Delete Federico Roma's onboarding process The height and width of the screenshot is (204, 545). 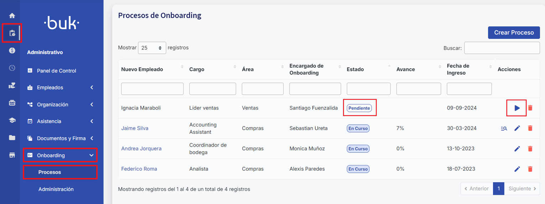[x=530, y=169]
